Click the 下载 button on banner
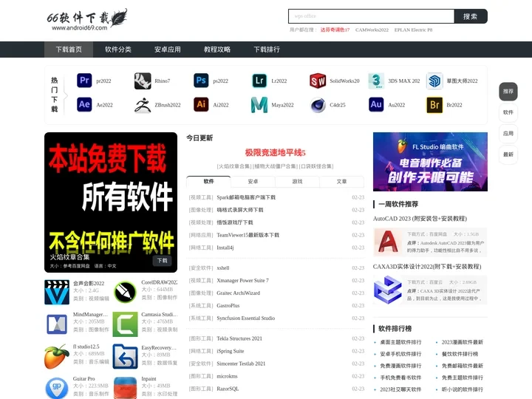This screenshot has height=399, width=532. click(x=162, y=261)
